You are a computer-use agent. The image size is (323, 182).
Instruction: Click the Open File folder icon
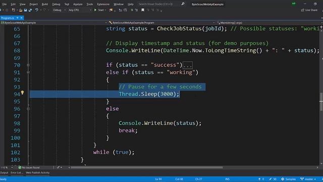tap(21, 10)
